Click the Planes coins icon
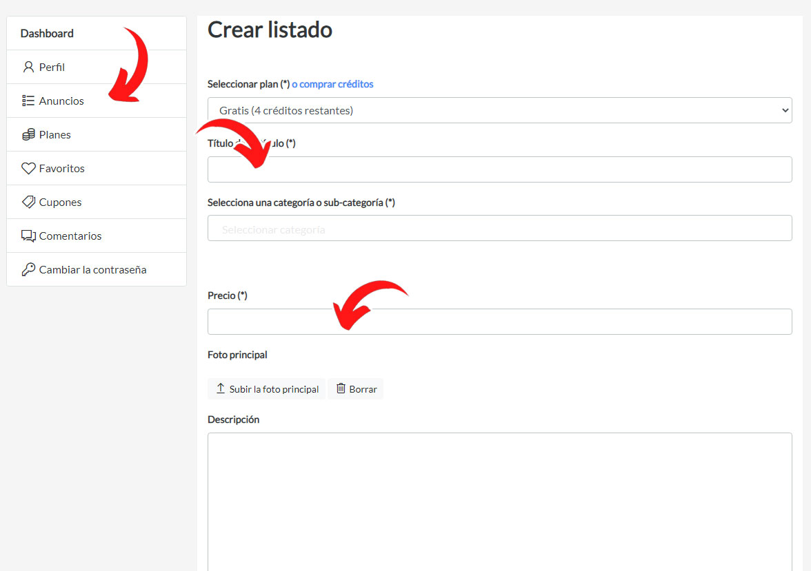Viewport: 811px width, 571px height. coord(28,134)
